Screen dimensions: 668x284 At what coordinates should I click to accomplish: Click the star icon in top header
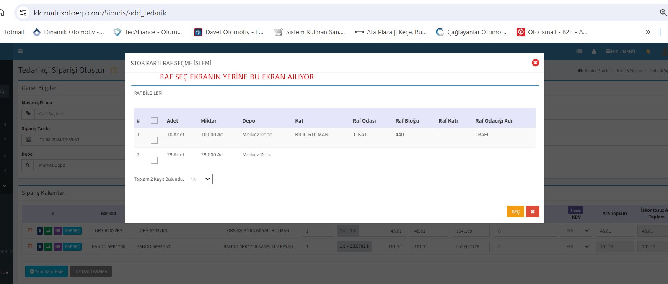click(648, 51)
